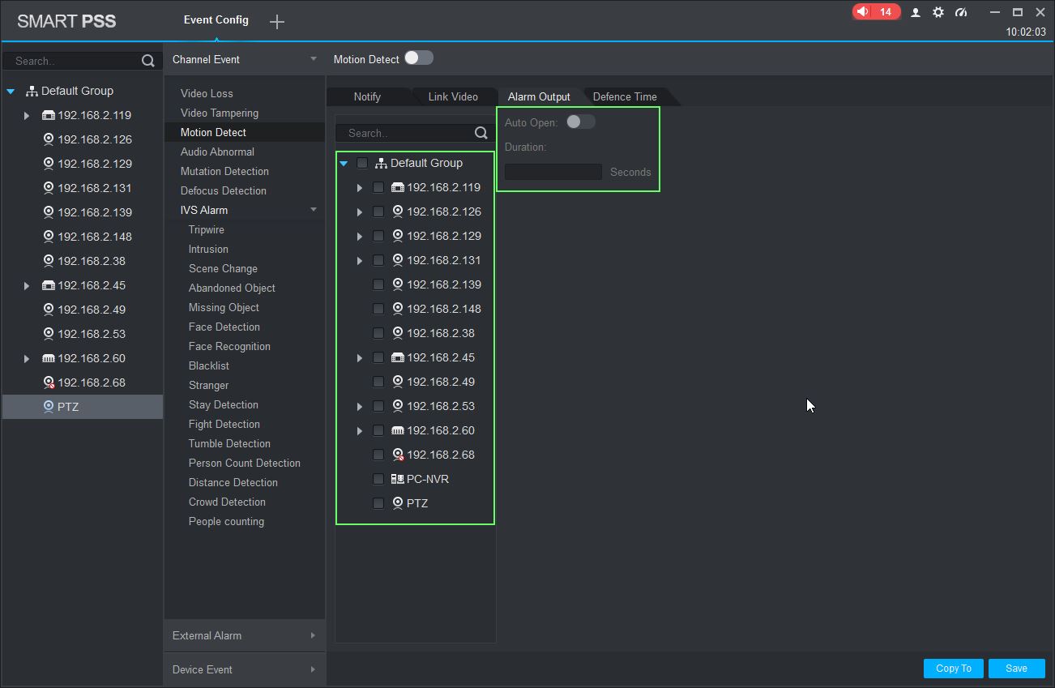Tick the PTZ checkbox in alarm output list

(x=378, y=503)
